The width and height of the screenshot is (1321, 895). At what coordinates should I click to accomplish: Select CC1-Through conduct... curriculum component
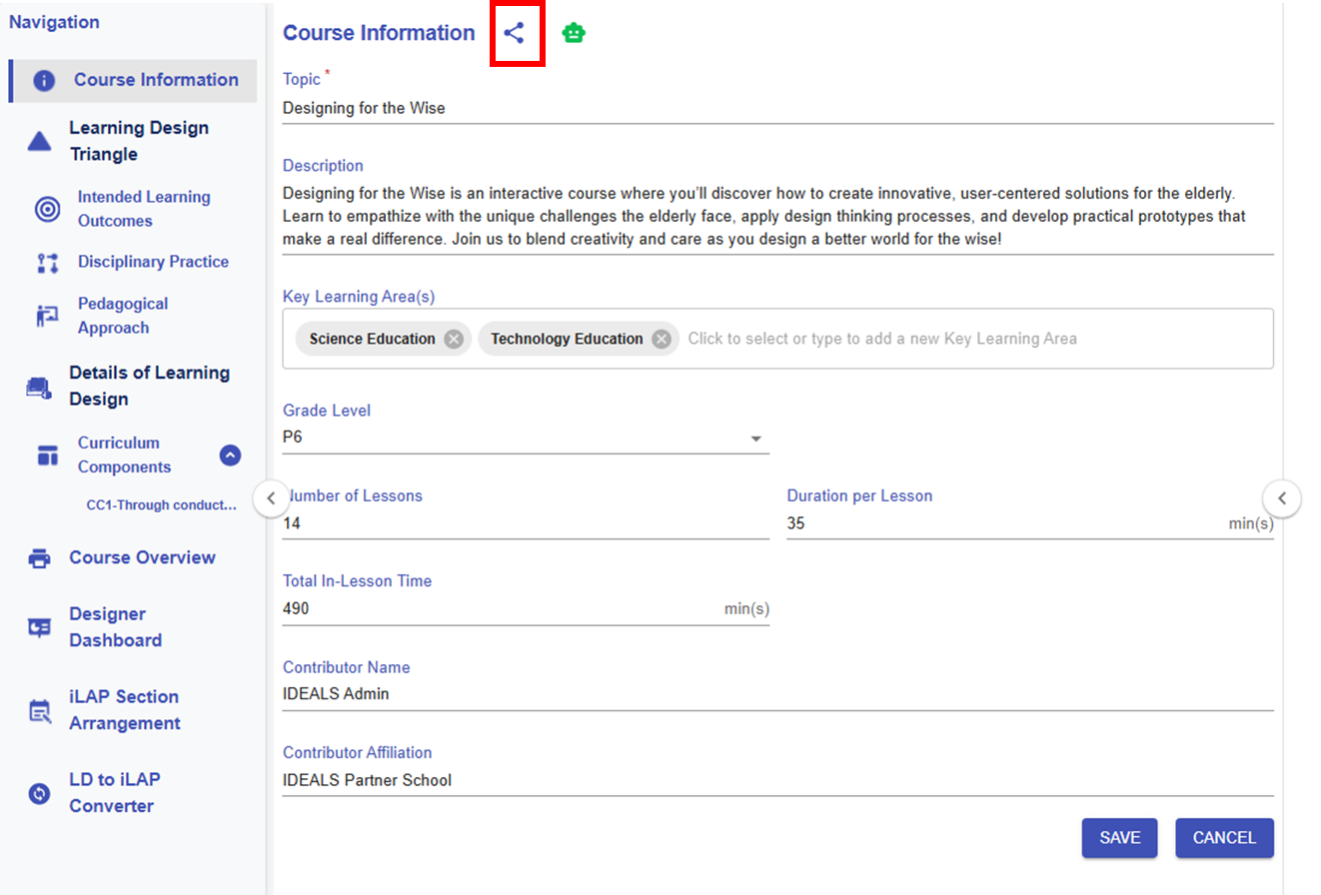[x=161, y=505]
